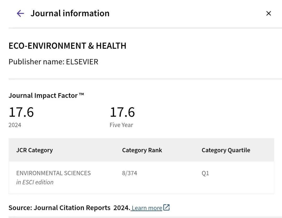This screenshot has height=218, width=282.
Task: Click the external link icon after Learn more
Action: [167, 208]
